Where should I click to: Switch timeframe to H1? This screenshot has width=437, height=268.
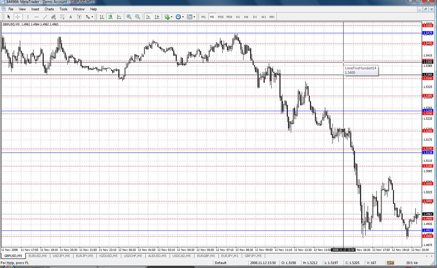click(x=238, y=17)
